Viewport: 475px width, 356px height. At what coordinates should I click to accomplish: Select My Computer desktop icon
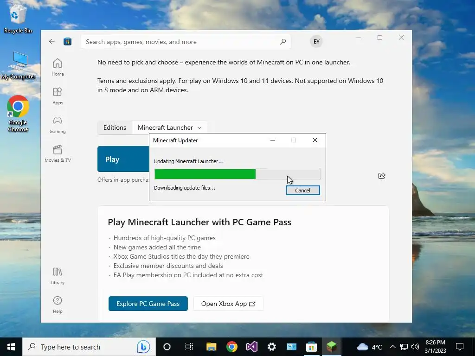coord(18,65)
